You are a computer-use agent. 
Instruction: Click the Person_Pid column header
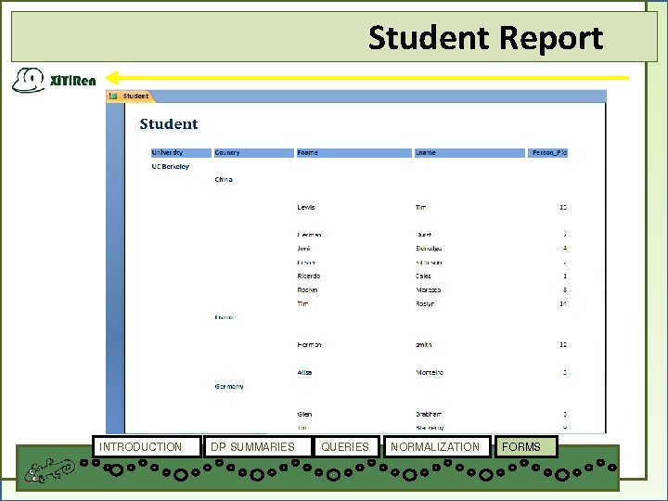(548, 152)
